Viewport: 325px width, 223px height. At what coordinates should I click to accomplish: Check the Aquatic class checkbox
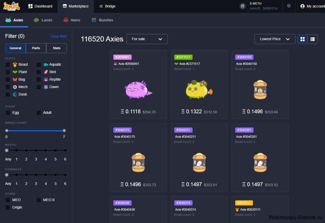tap(38, 65)
